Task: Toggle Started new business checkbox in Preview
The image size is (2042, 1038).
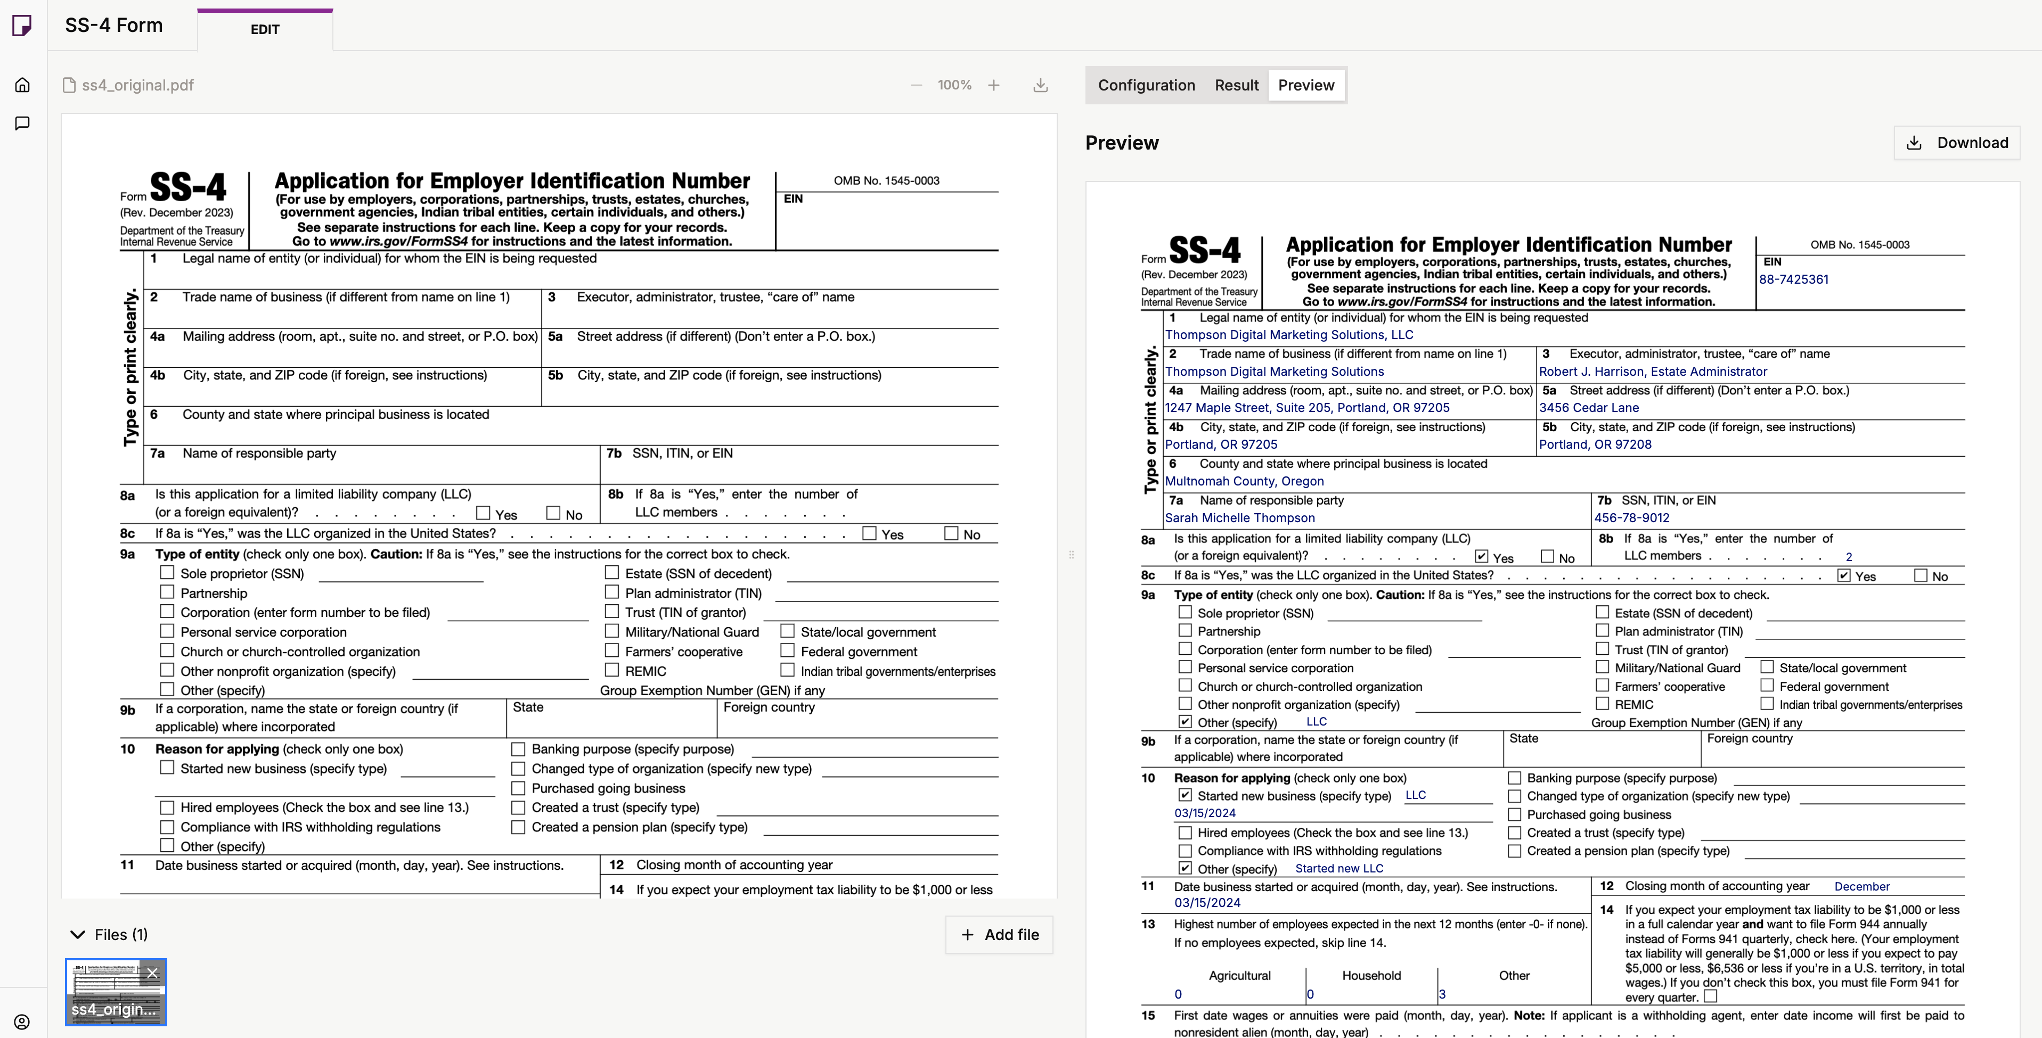Action: [1185, 795]
